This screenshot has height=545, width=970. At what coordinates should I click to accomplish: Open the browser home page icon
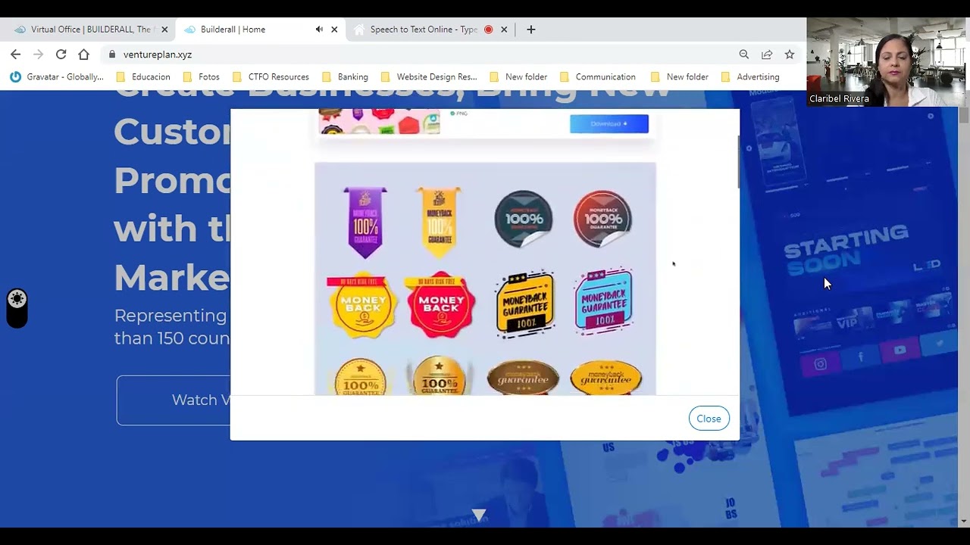point(83,54)
